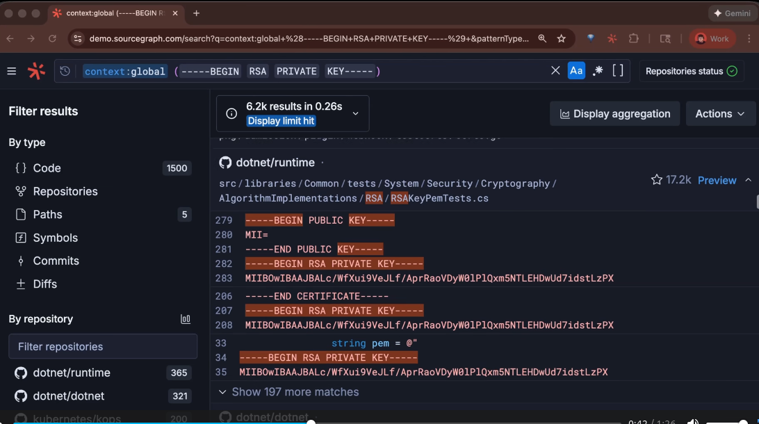Click the info icon beside the results count
Viewport: 759px width, 424px height.
pyautogui.click(x=230, y=113)
